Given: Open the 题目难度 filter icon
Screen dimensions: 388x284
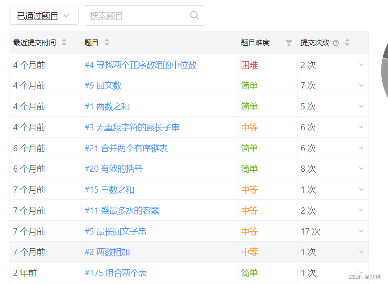Looking at the screenshot, I should 289,43.
